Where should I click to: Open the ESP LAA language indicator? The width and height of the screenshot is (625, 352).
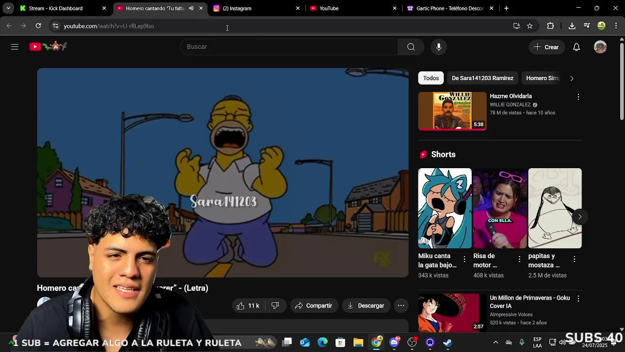[537, 342]
